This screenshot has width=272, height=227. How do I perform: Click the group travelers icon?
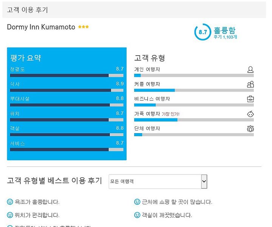click(250, 129)
